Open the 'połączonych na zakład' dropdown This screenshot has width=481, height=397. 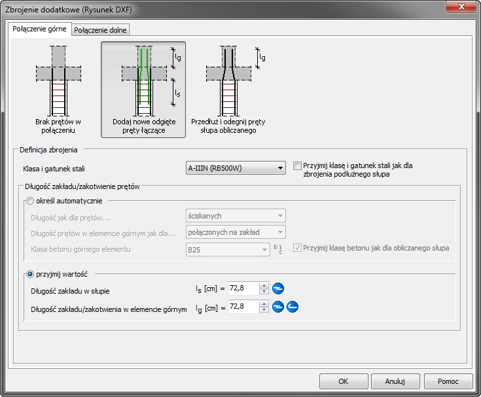click(236, 232)
